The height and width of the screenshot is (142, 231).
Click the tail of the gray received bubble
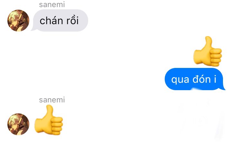pyautogui.click(x=33, y=29)
